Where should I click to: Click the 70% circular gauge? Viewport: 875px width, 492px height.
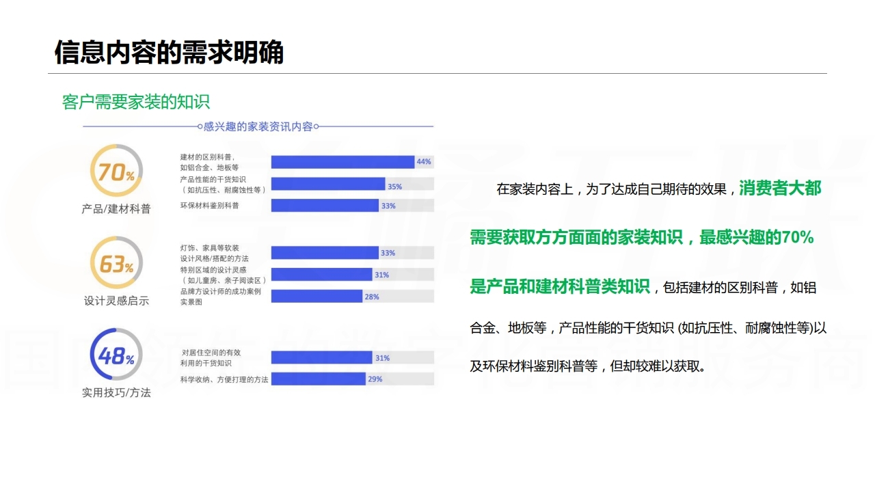116,172
